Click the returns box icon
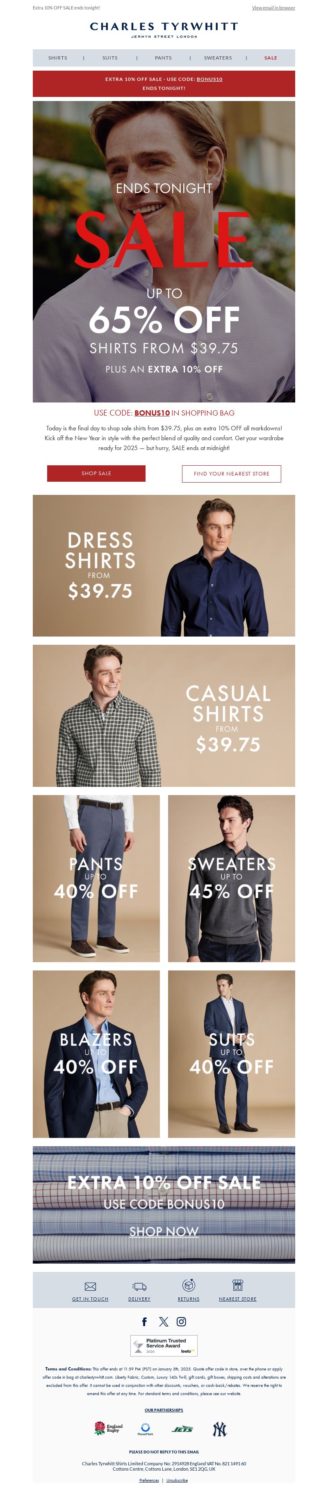 point(189,1285)
